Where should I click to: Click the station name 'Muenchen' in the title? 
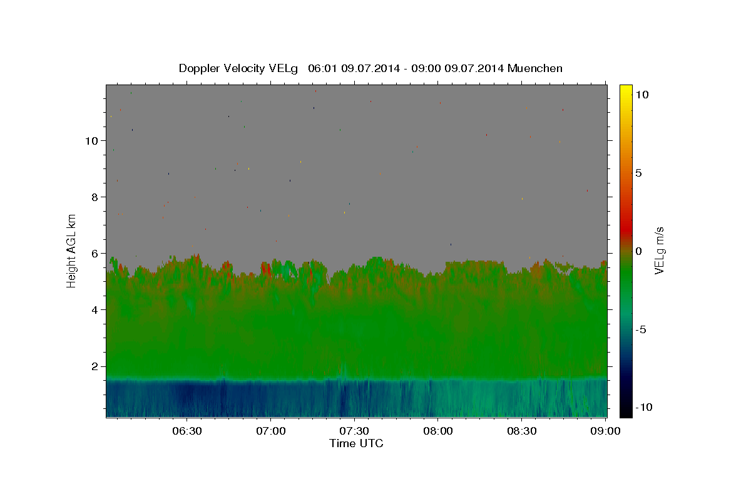click(535, 68)
